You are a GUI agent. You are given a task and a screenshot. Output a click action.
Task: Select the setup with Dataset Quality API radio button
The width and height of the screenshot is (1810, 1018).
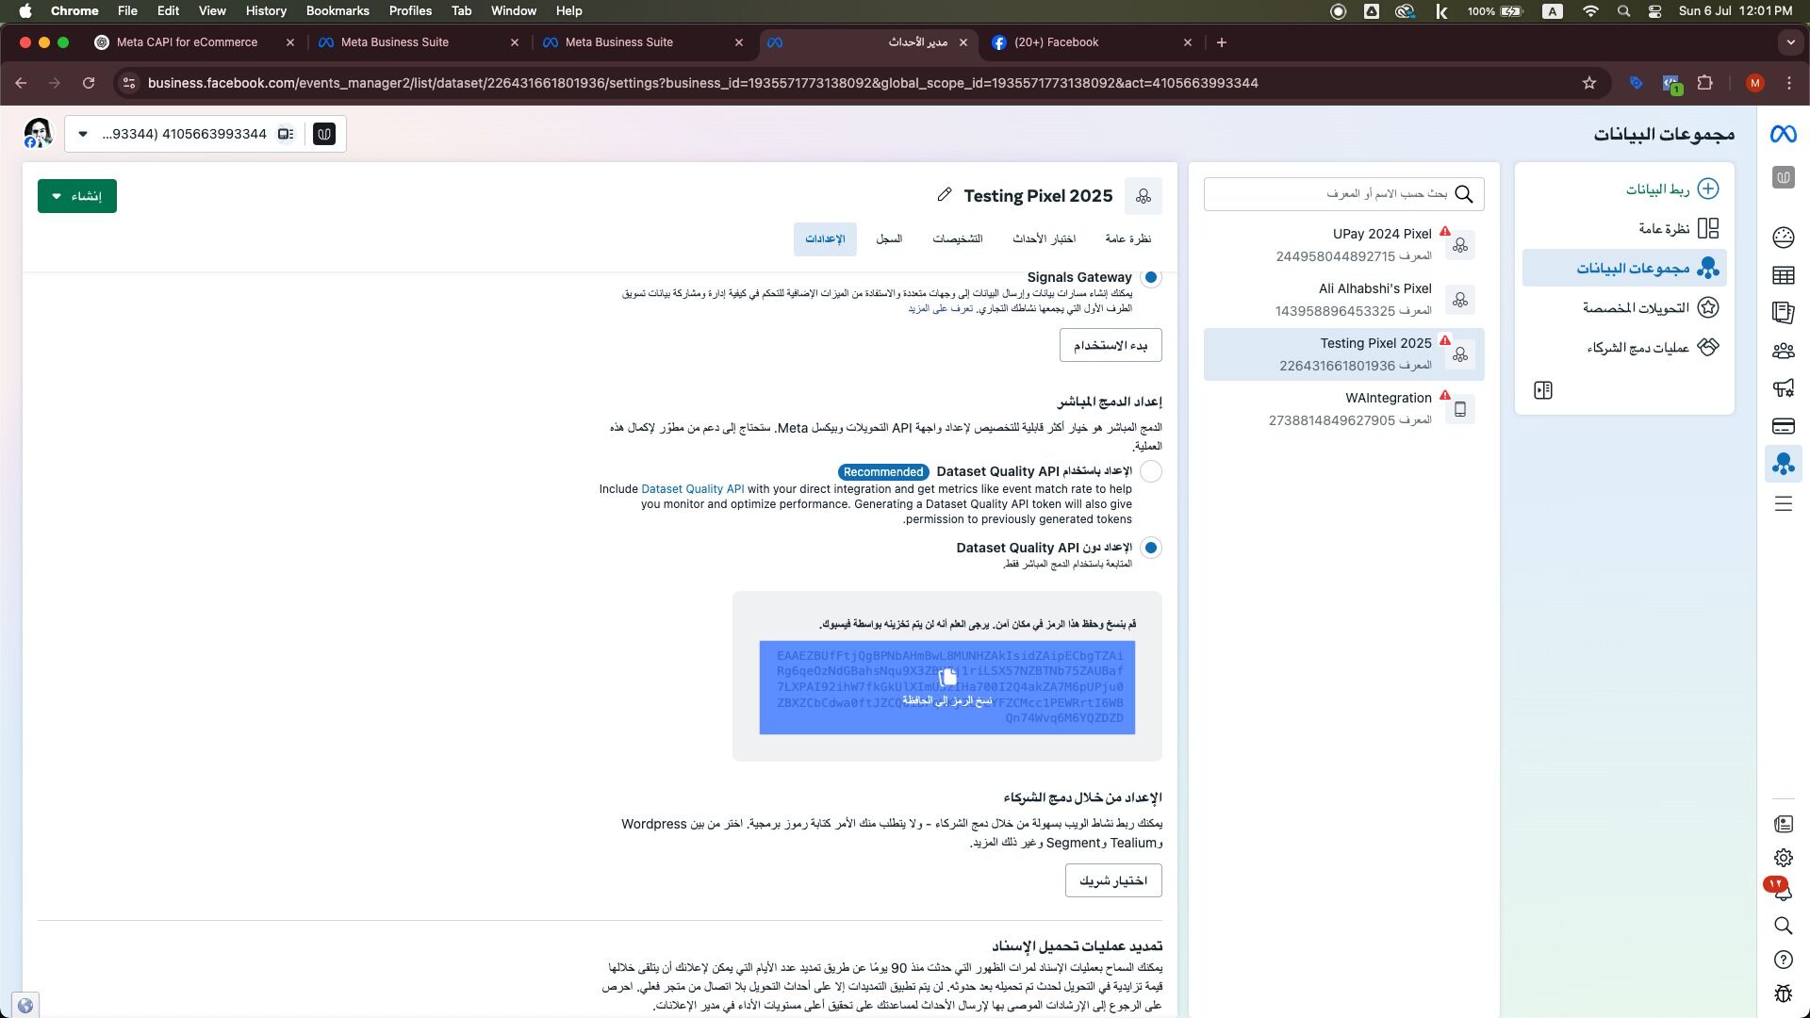(1150, 471)
